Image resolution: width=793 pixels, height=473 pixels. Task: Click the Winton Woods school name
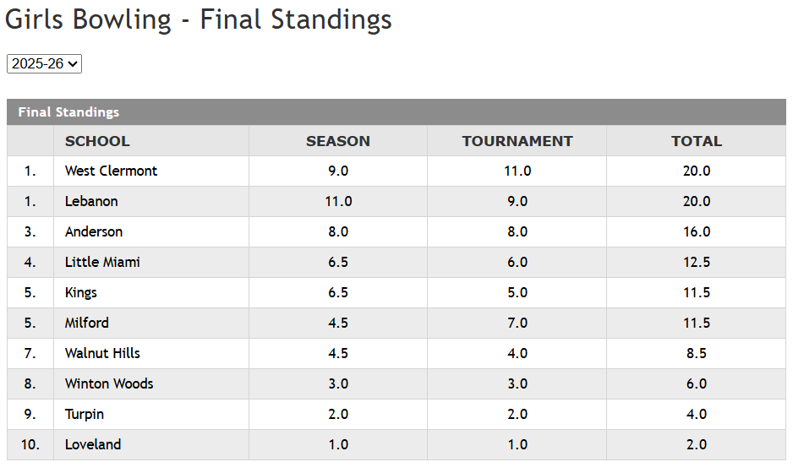click(x=109, y=383)
